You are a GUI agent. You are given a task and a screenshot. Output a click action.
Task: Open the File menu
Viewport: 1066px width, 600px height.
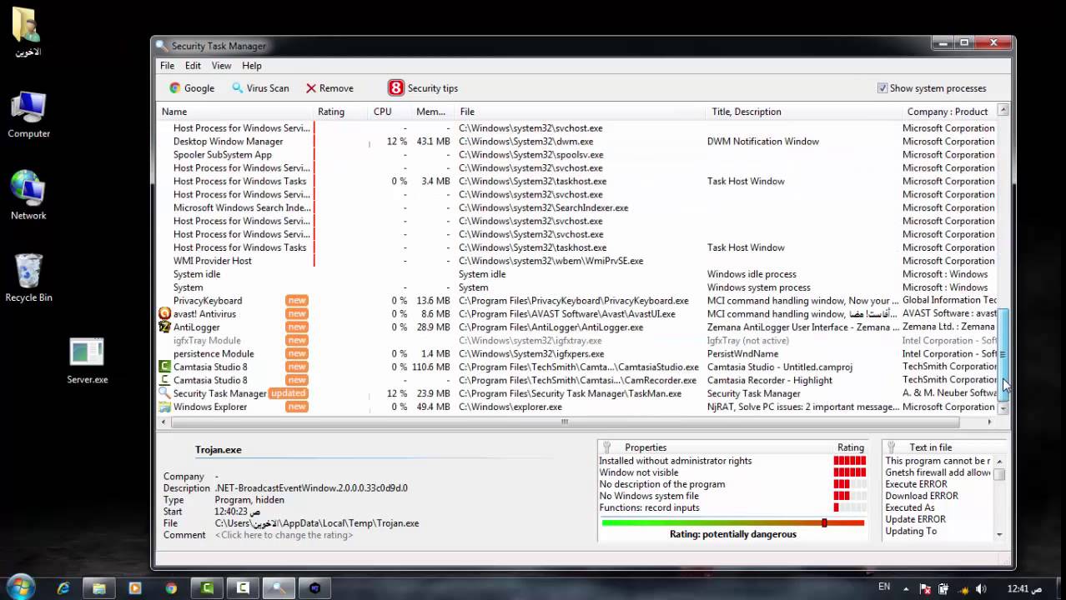click(167, 66)
